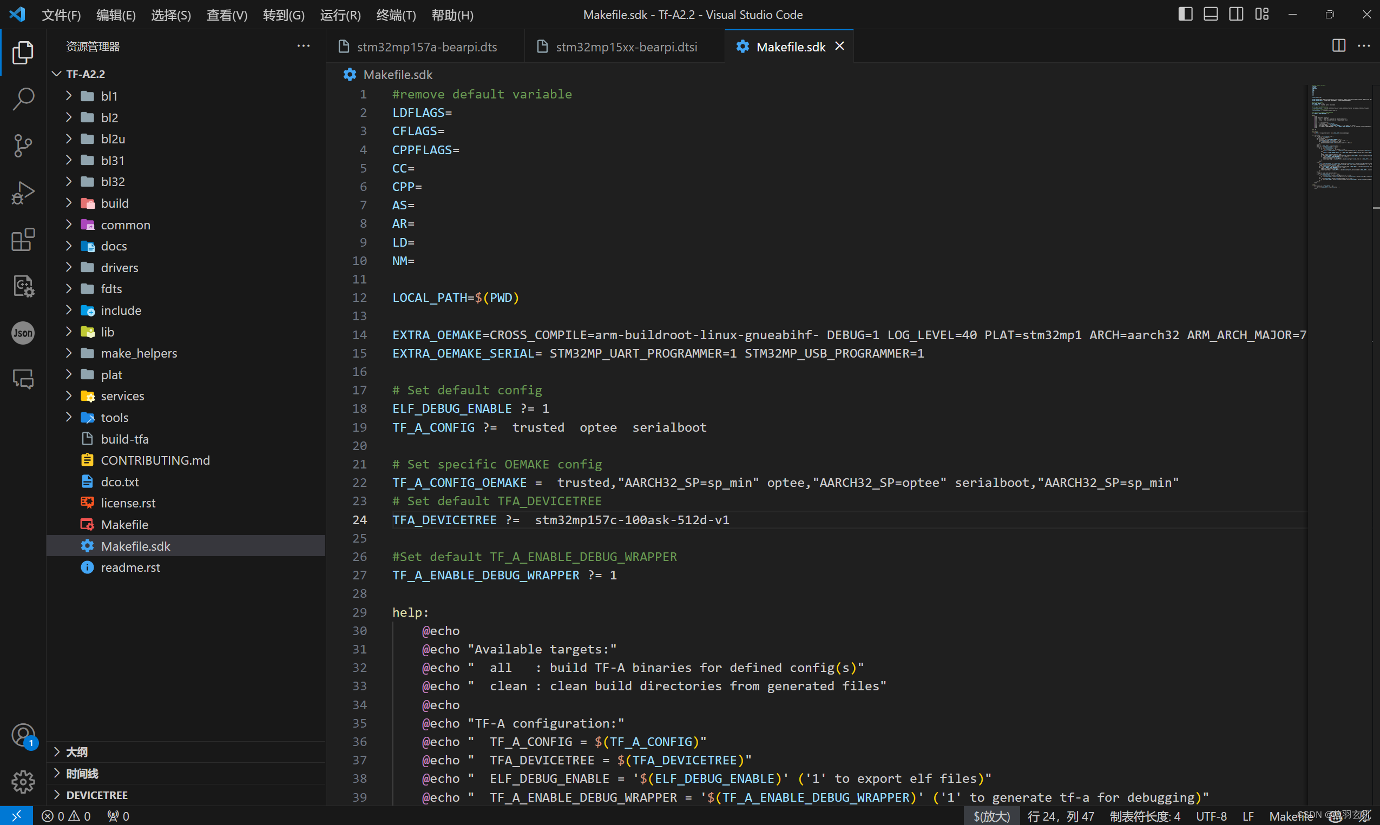
Task: Open readme.rst in explorer
Action: click(186, 567)
